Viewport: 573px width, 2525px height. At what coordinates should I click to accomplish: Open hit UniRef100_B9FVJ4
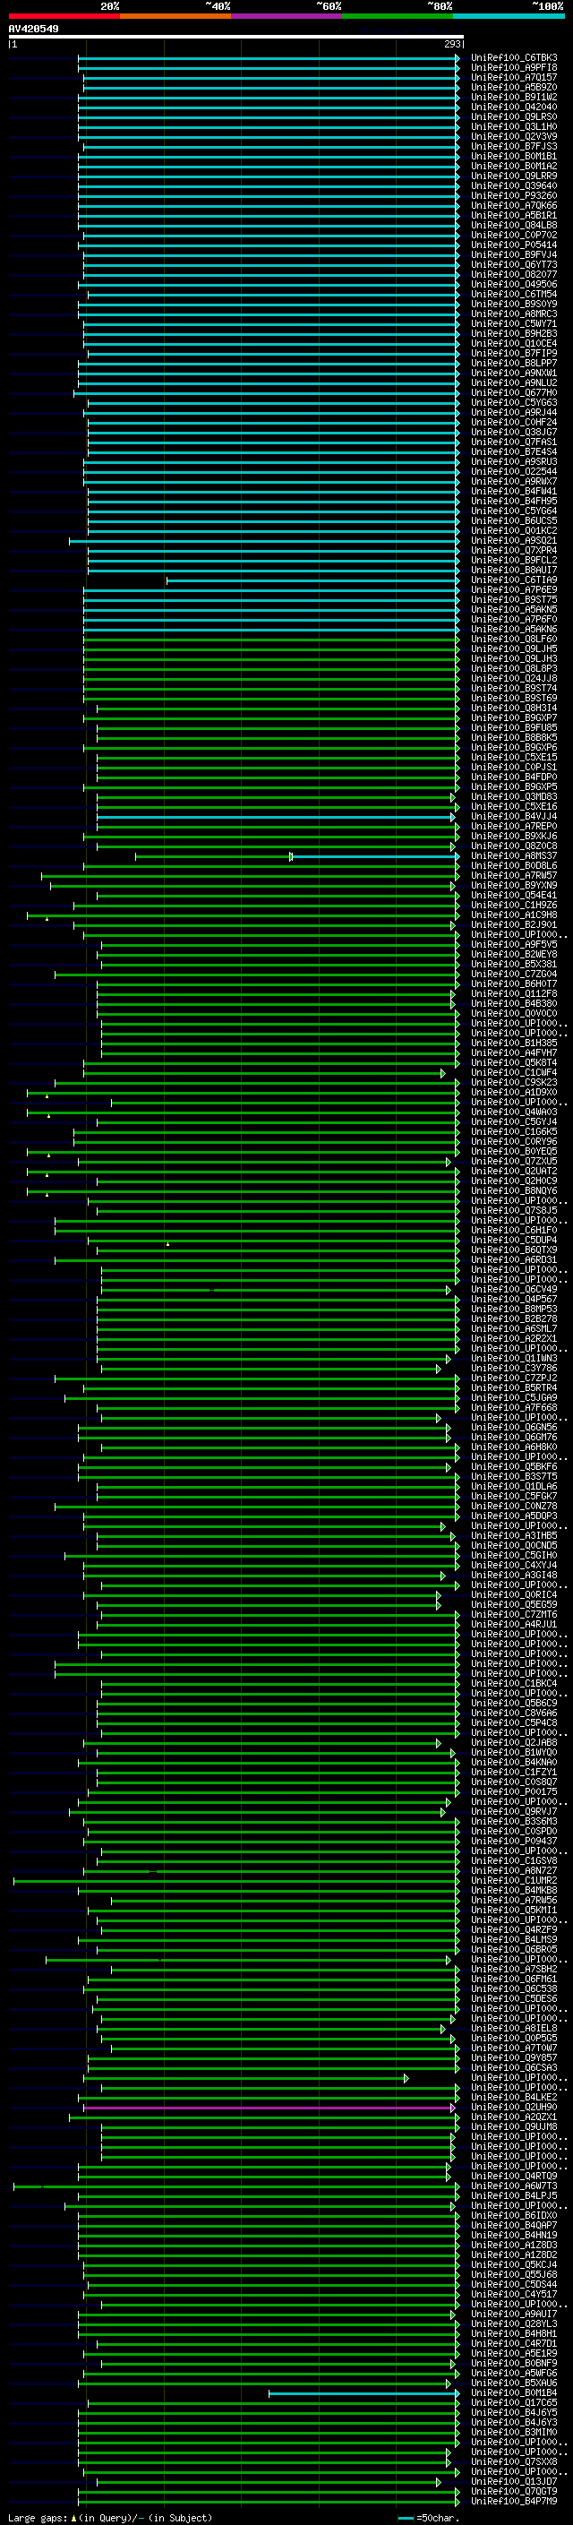[x=513, y=255]
